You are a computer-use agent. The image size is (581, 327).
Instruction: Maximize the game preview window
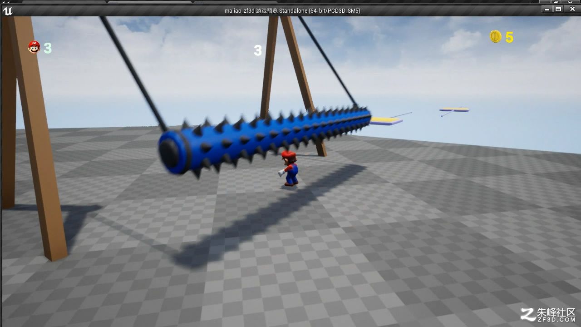click(558, 9)
